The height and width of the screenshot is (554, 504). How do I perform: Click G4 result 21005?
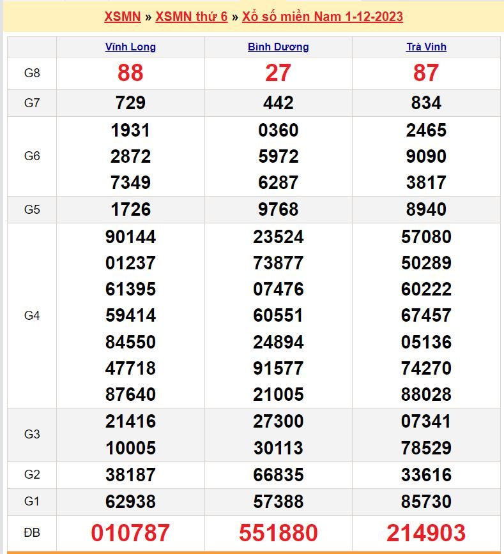(279, 394)
